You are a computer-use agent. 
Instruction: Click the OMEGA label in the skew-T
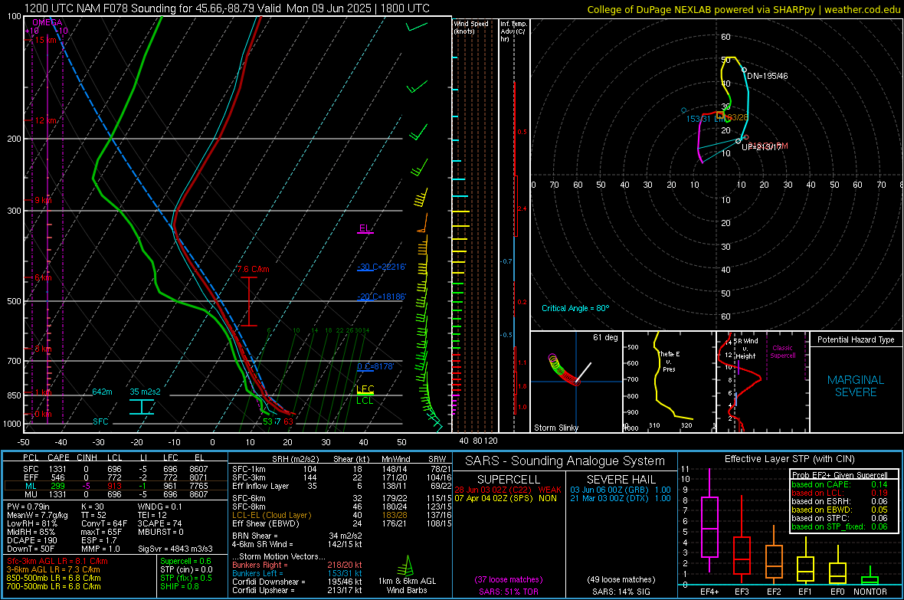tap(47, 22)
